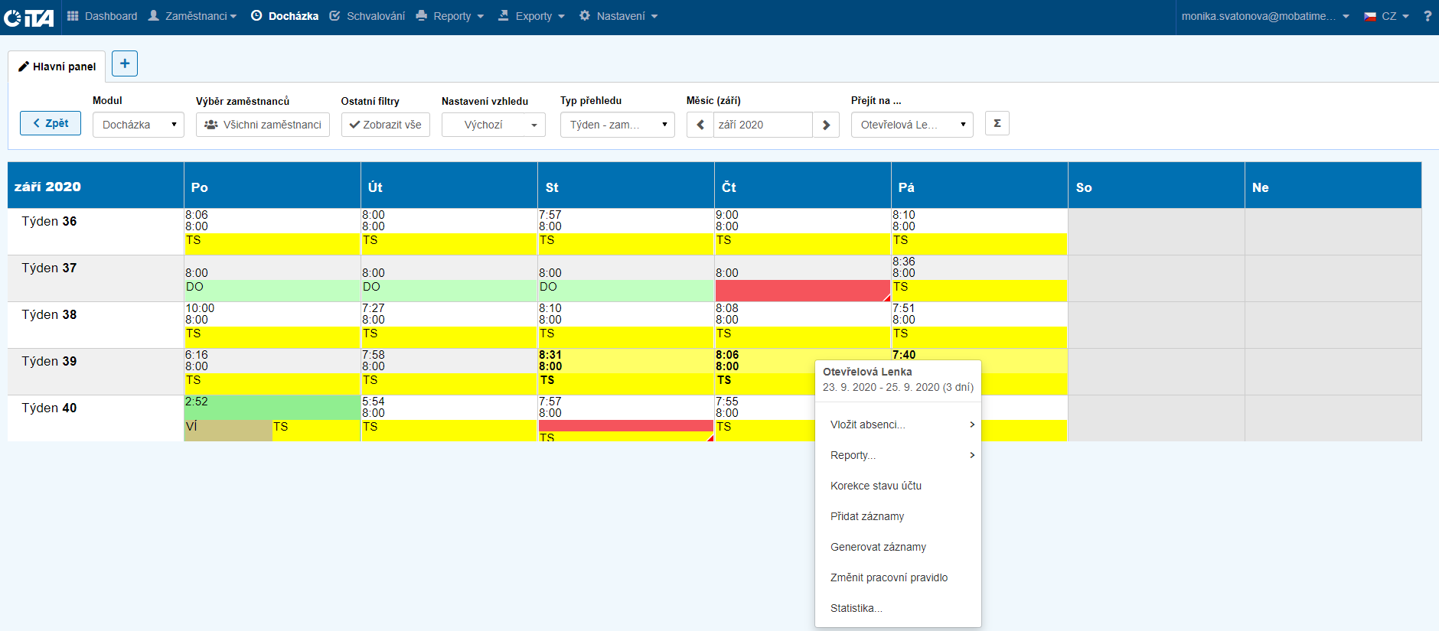Screen dimensions: 1439x631
Task: Go to previous month arrow
Action: (x=700, y=125)
